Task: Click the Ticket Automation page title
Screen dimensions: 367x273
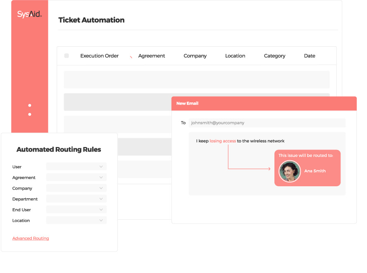Action: tap(91, 20)
